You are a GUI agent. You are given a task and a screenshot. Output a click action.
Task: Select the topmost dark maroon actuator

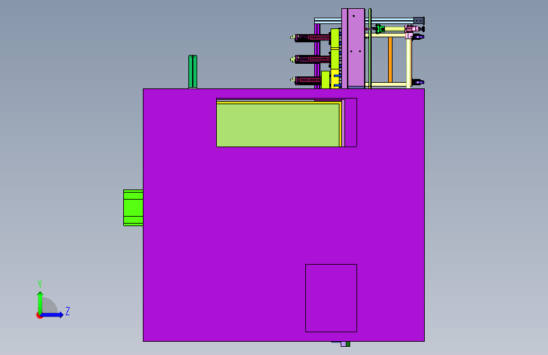(312, 37)
